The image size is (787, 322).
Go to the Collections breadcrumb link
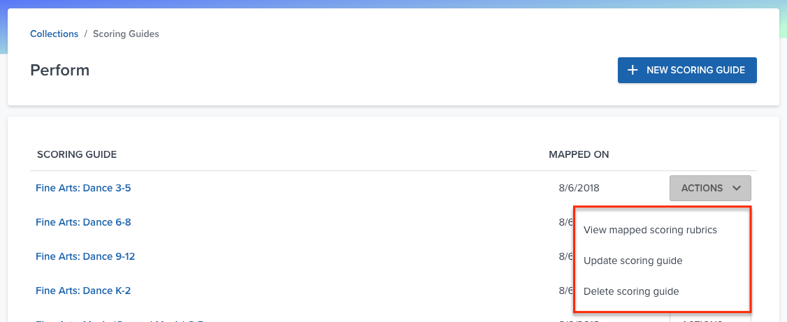[x=55, y=34]
